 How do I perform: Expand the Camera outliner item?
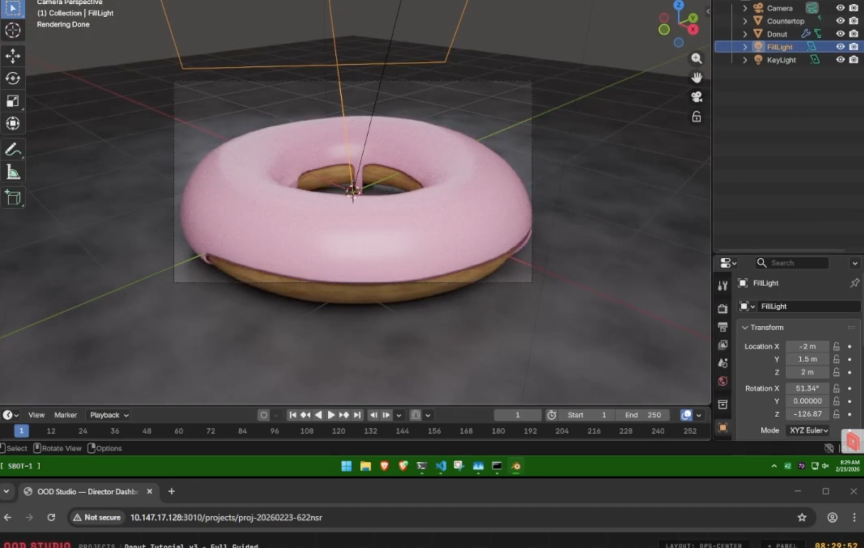(745, 8)
